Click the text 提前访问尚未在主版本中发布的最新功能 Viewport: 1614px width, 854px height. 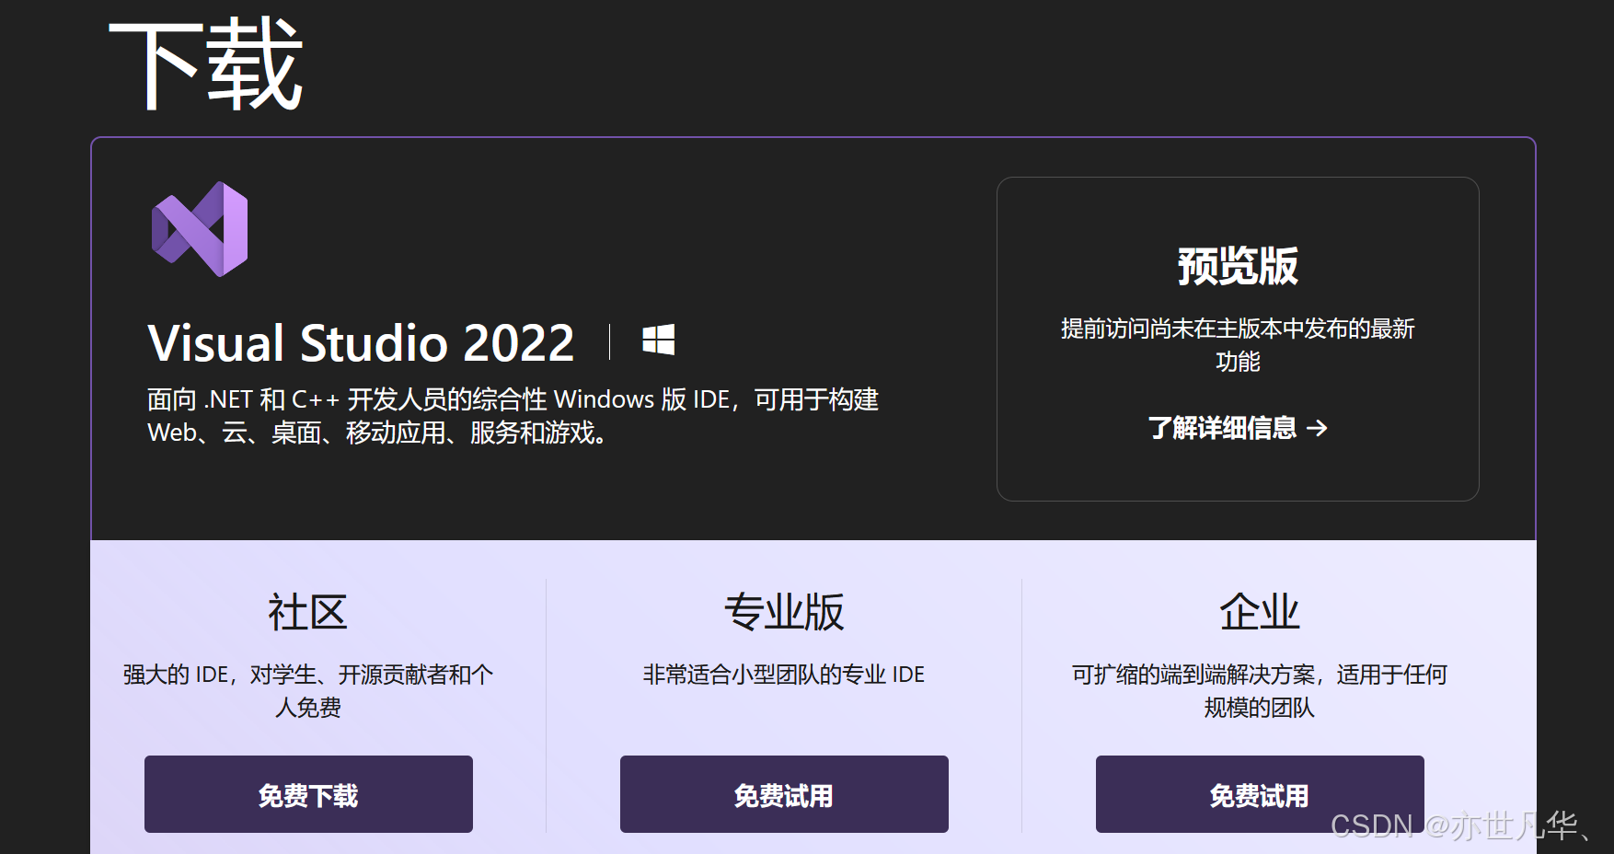(x=1238, y=345)
